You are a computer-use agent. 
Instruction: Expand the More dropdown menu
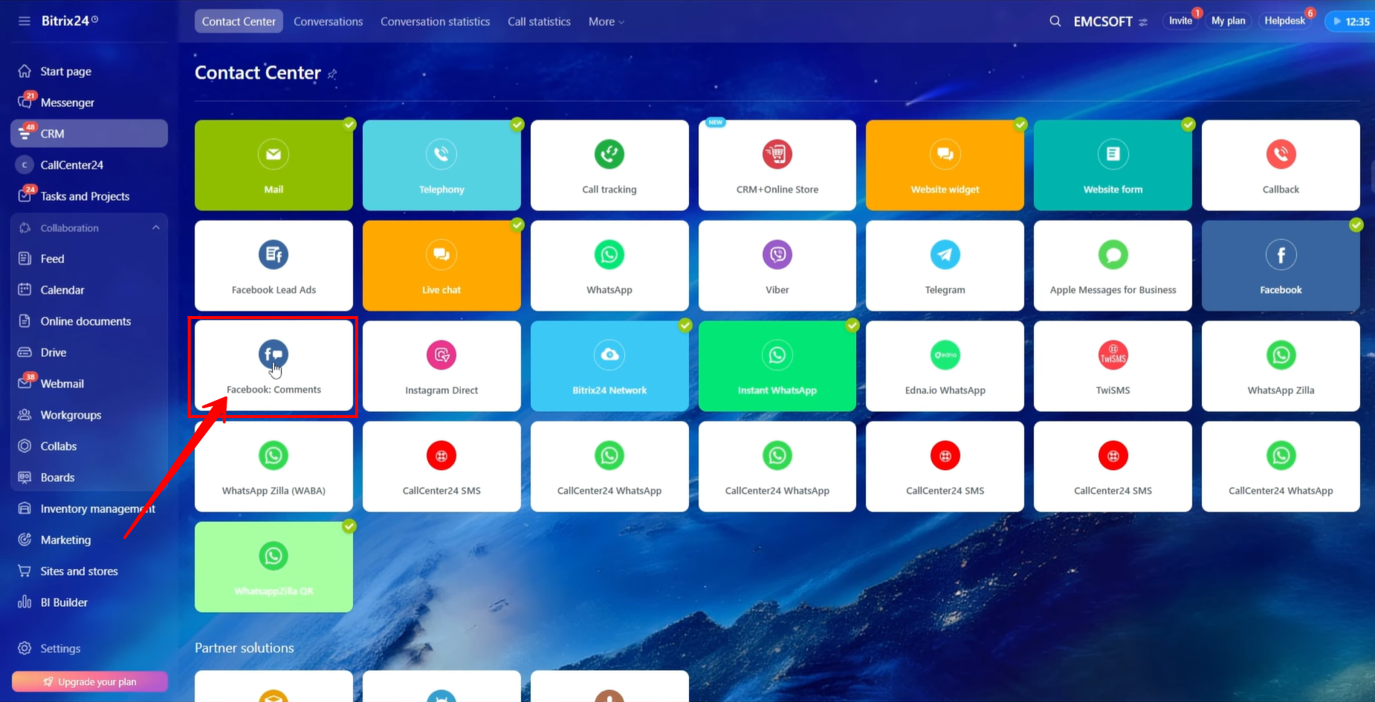(x=606, y=22)
